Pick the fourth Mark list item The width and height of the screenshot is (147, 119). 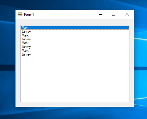coord(75,51)
